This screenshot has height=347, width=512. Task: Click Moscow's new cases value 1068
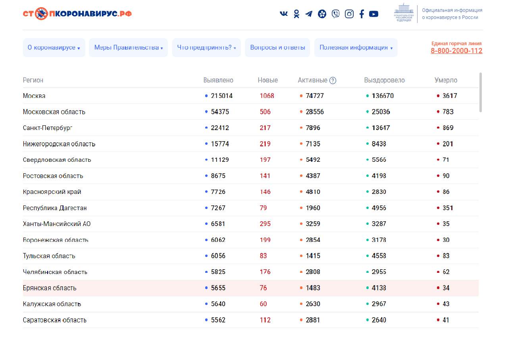267,96
